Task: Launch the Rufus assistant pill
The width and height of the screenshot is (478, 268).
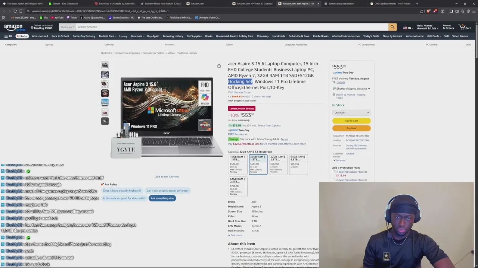Action: (22, 36)
